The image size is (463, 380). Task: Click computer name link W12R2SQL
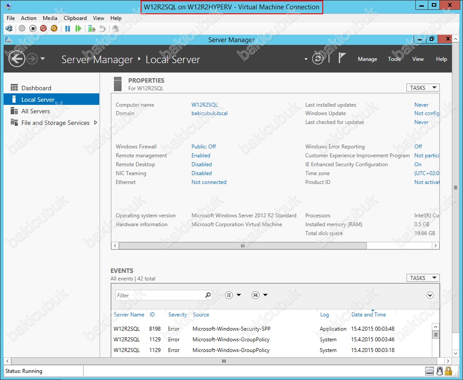pyautogui.click(x=205, y=104)
